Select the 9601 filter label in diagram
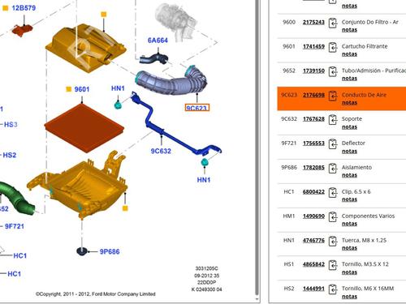The width and height of the screenshot is (406, 304). 82,89
